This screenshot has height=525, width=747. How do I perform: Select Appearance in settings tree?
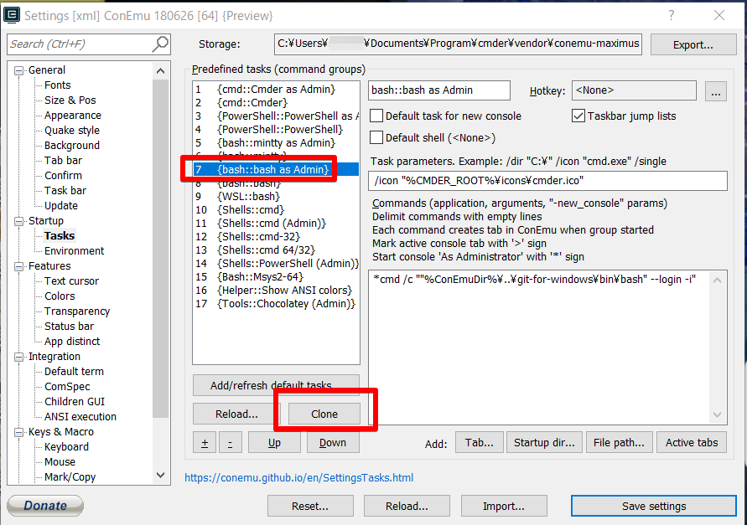click(73, 116)
